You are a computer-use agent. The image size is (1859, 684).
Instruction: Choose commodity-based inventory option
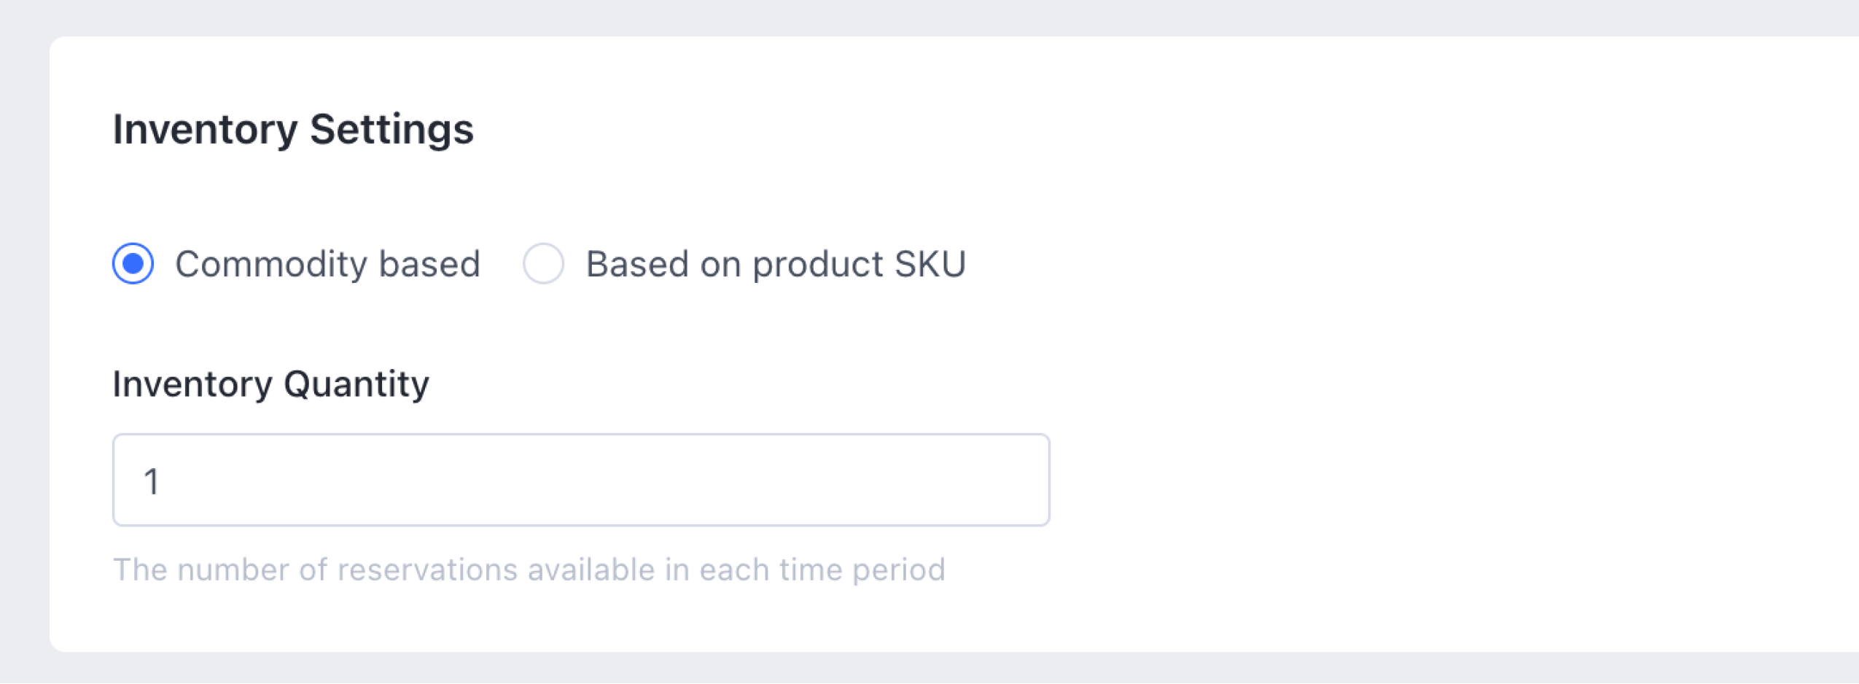point(133,263)
